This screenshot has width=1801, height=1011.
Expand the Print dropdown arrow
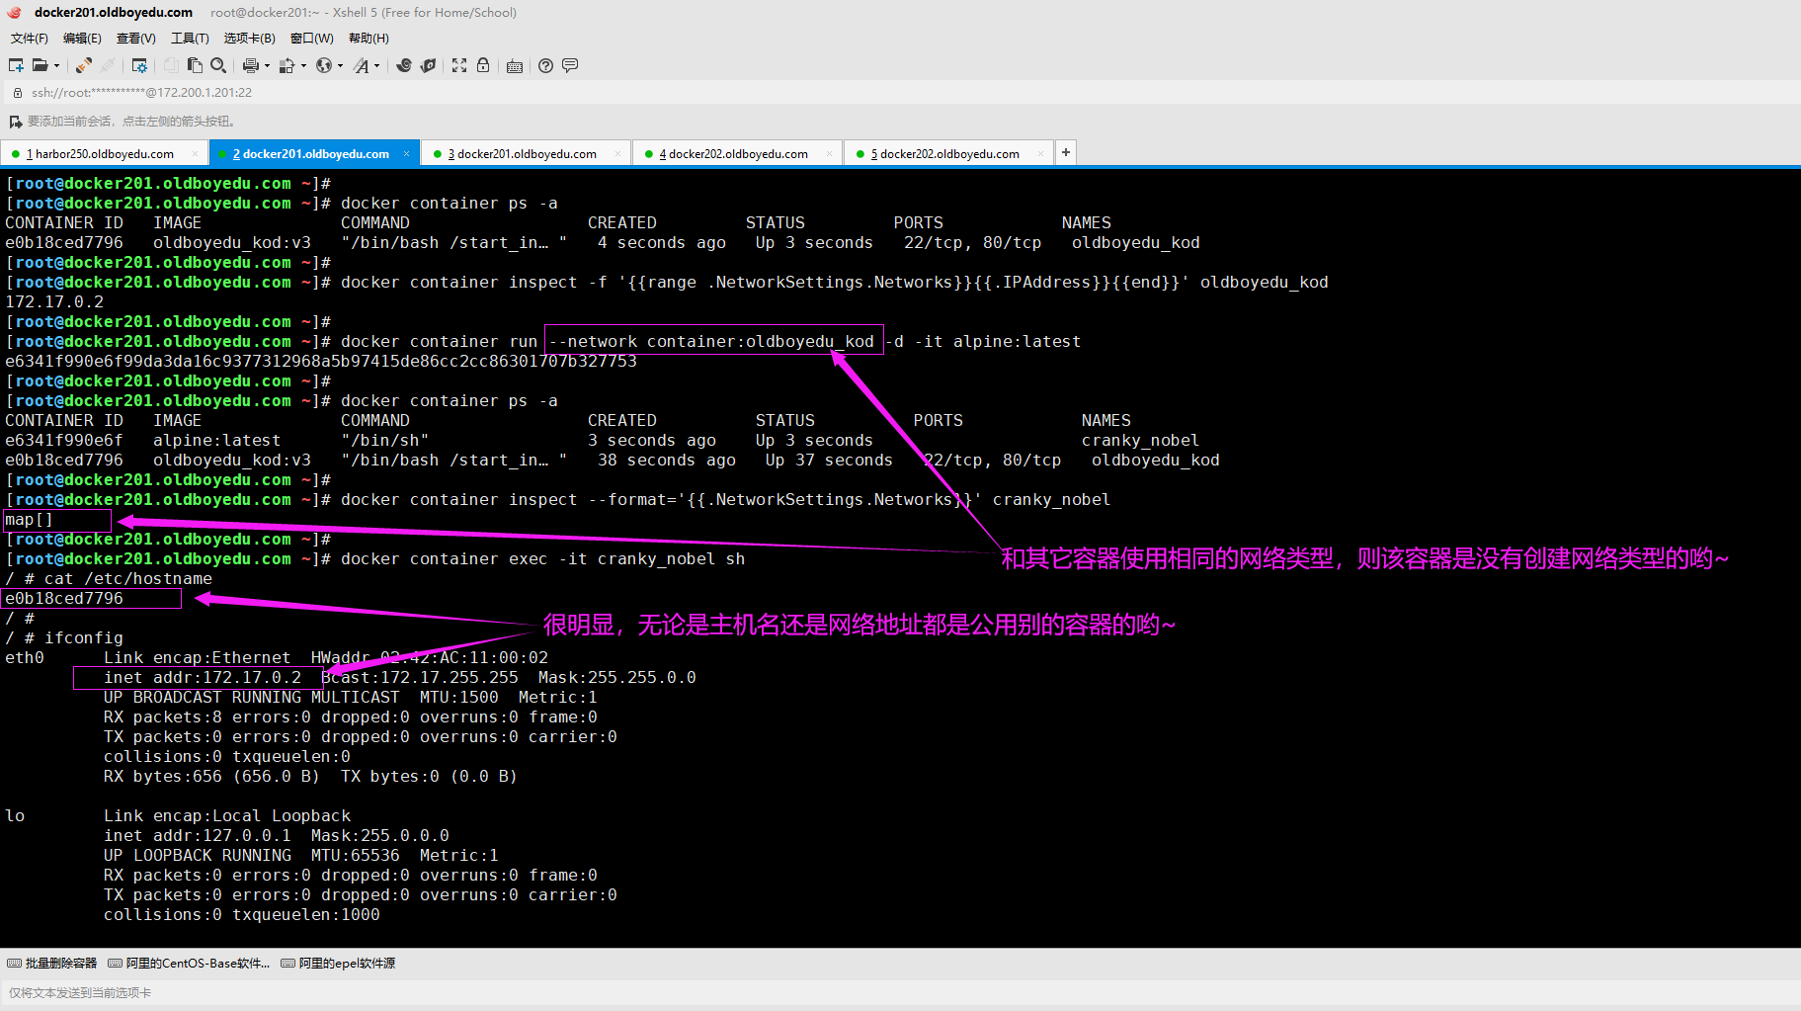point(267,66)
